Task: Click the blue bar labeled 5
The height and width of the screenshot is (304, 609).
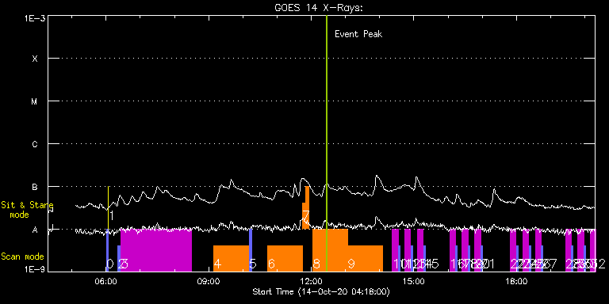Action: pos(251,250)
